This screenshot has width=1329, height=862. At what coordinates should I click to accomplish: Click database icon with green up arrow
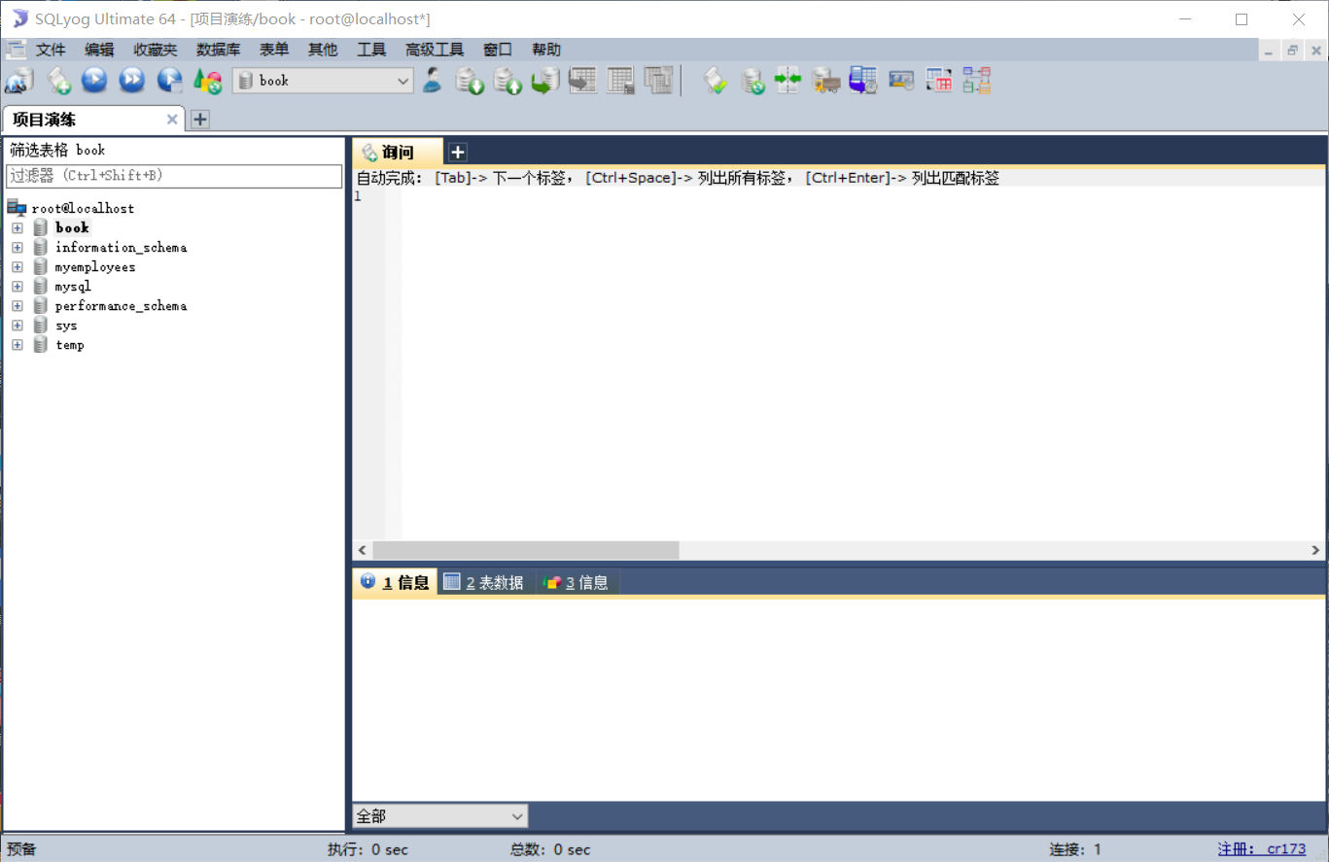pos(507,81)
